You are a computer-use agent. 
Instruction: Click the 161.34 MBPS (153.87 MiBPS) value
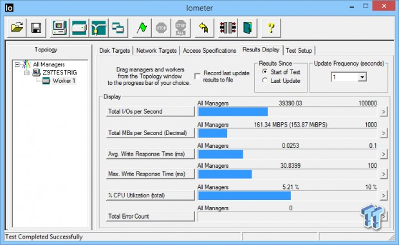point(291,125)
